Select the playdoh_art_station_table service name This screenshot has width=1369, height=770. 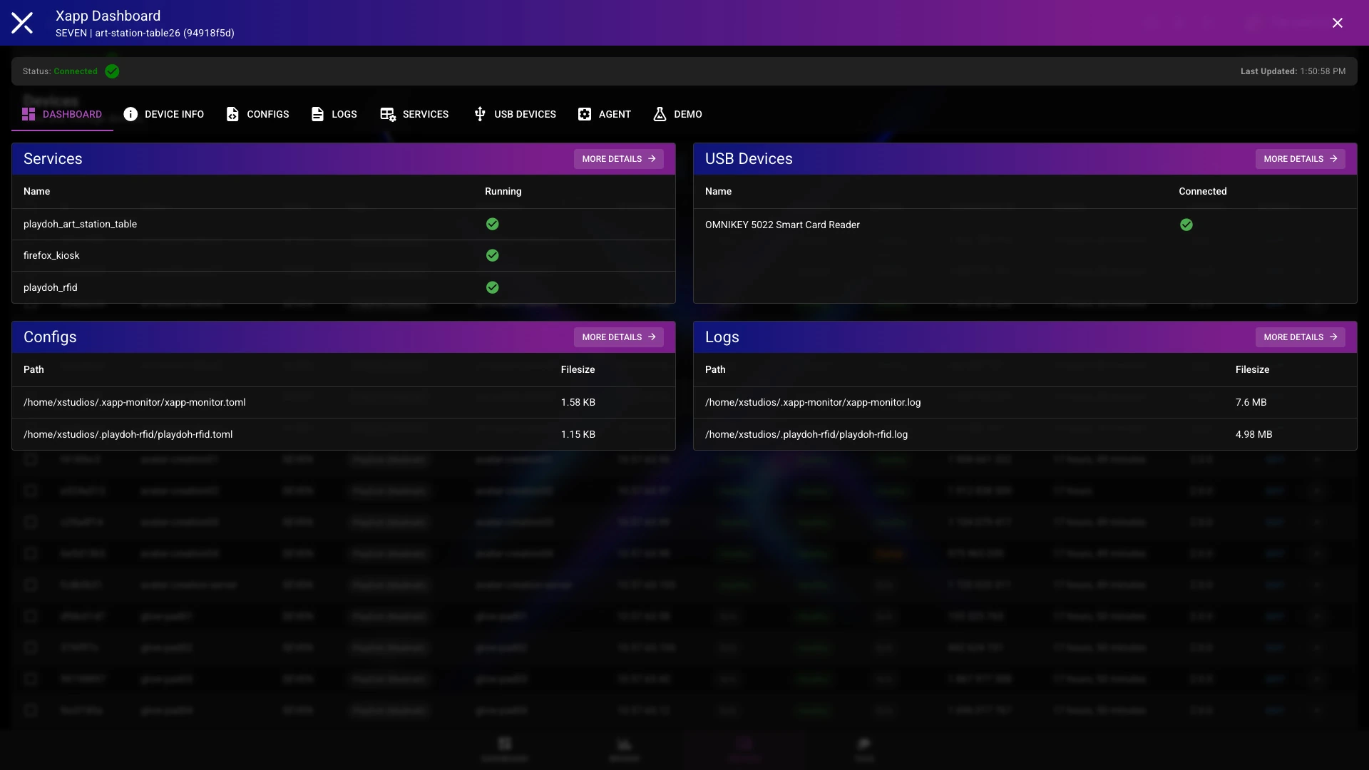[x=80, y=224]
